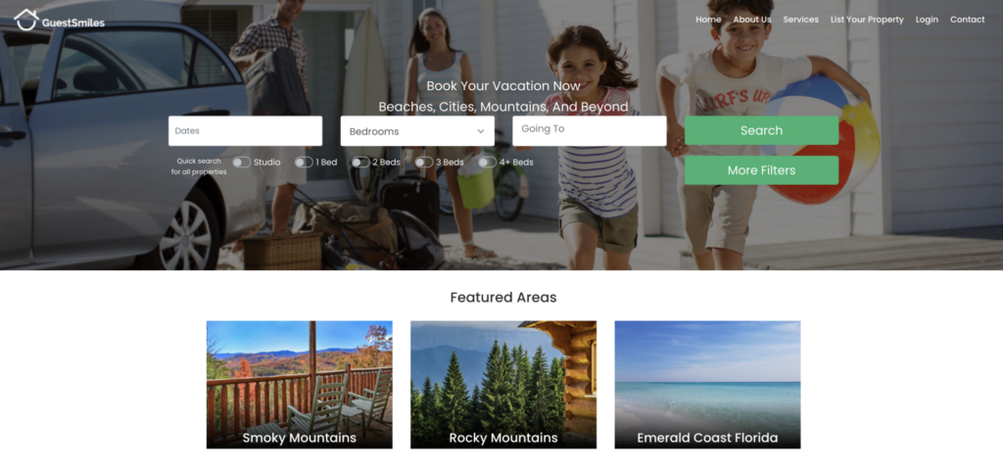Go to Home in the navigation
This screenshot has height=469, width=1003.
point(708,20)
